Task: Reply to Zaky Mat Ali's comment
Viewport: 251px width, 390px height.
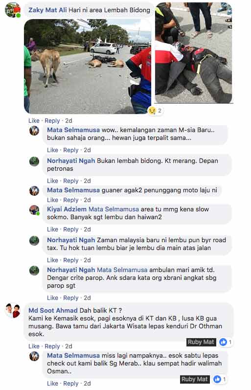Action: pyautogui.click(x=52, y=121)
